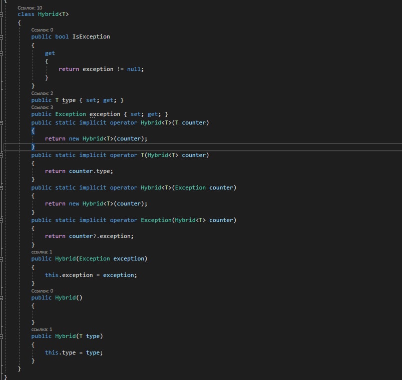This screenshot has width=402, height=380.
Task: Open 'Ссылок: 2' references for type property
Action: point(42,93)
